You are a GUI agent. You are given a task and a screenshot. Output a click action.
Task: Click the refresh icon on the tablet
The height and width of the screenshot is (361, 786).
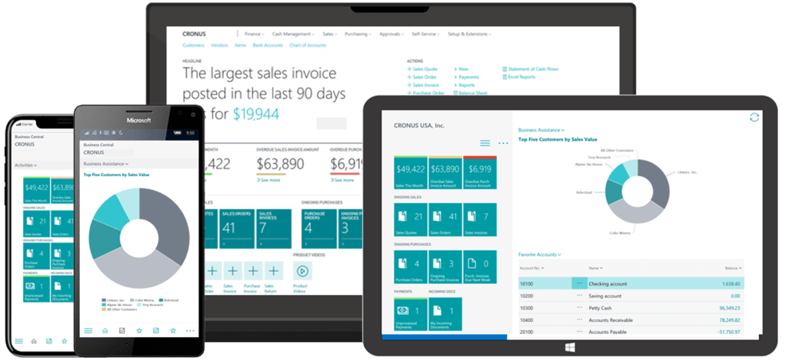click(x=754, y=118)
